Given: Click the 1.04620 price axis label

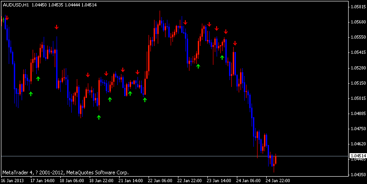Looking at the screenshot, I should click(x=358, y=144).
